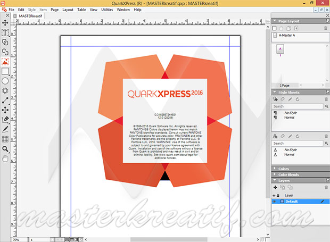330x242 pixels.
Task: Select character style 'Normal'
Action: point(289,155)
